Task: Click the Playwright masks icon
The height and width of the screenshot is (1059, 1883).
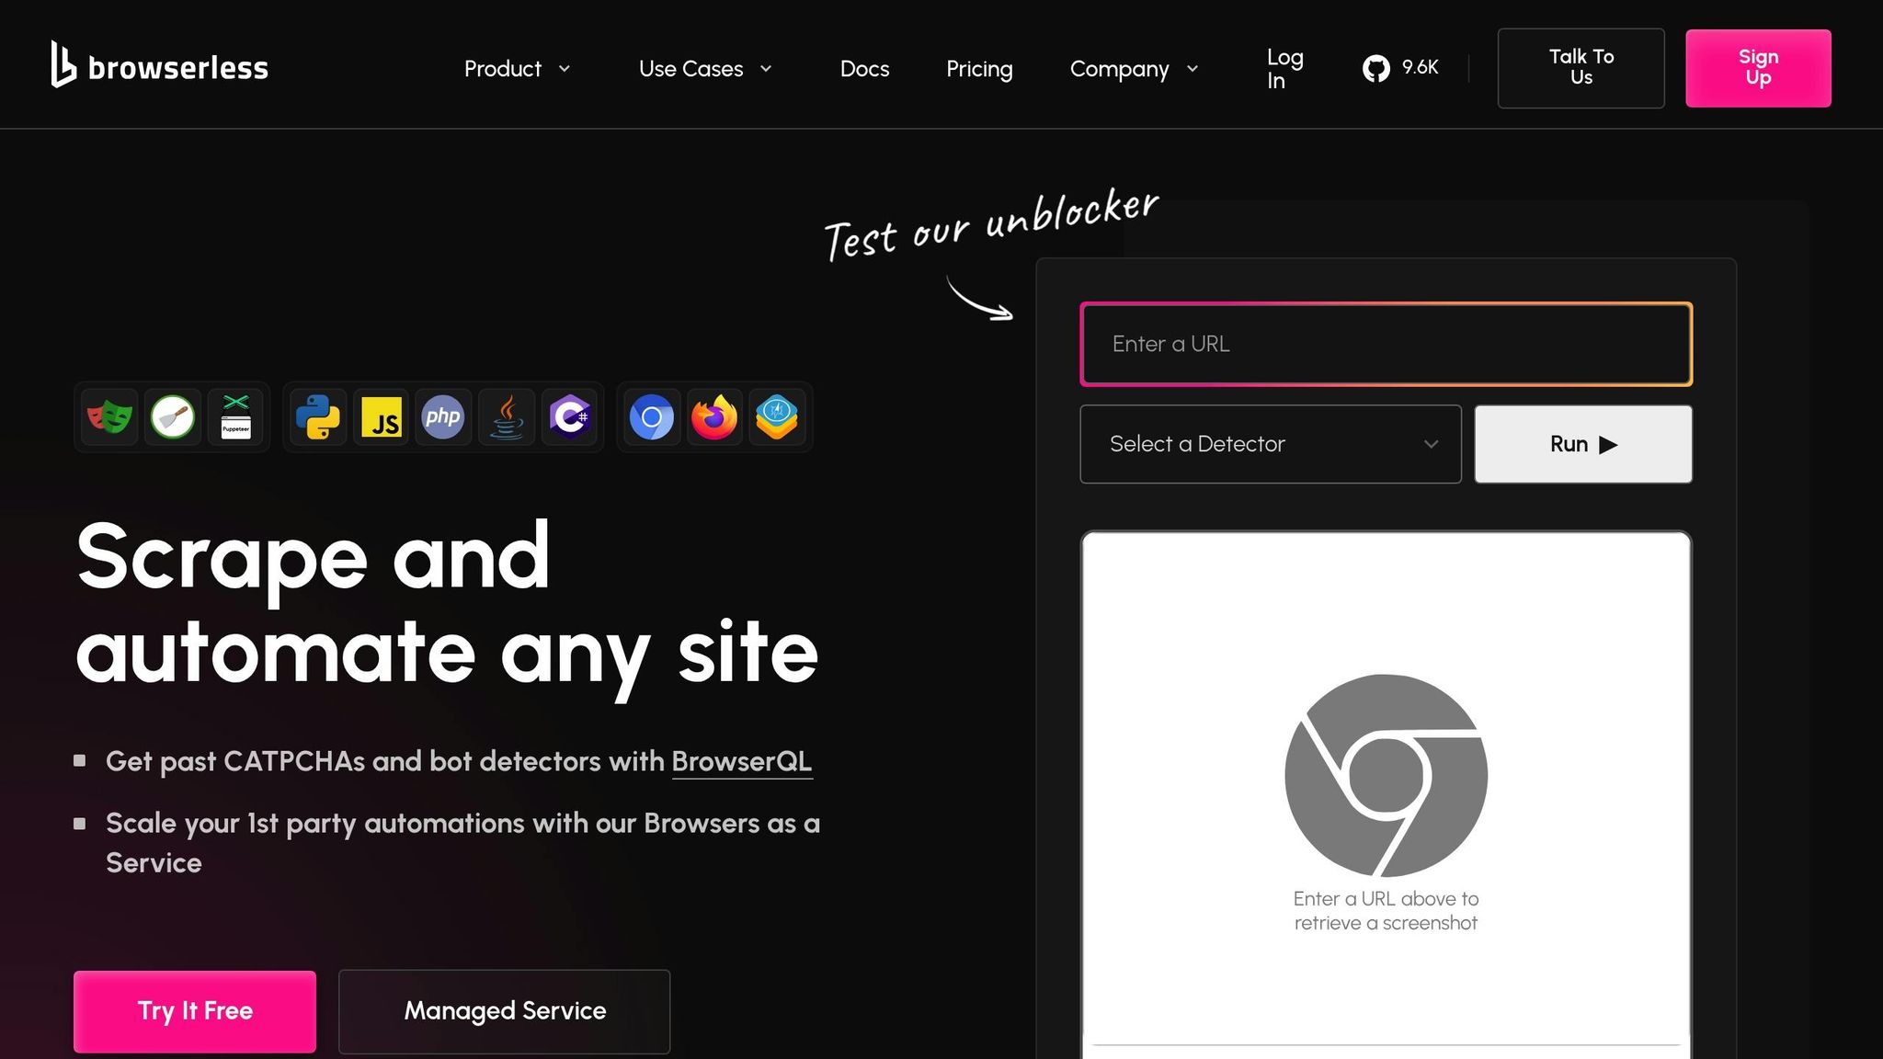Action: coord(109,417)
